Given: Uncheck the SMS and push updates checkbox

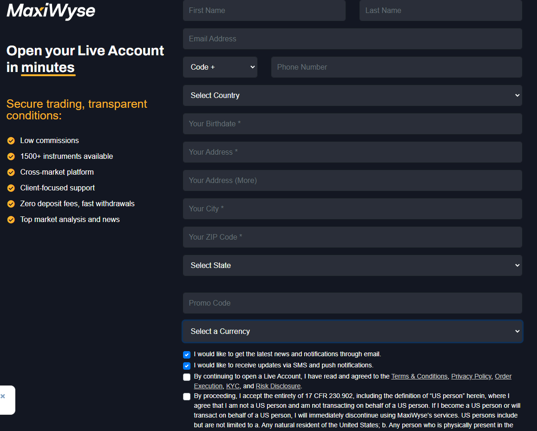Looking at the screenshot, I should point(187,366).
